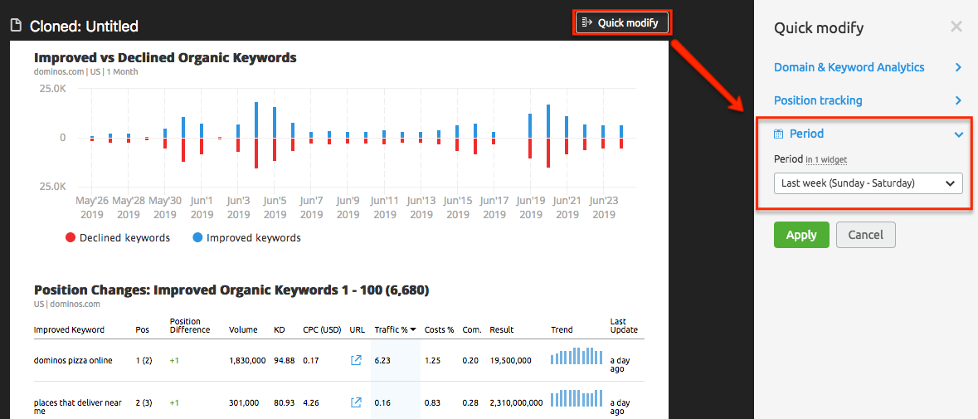Click the Improved Keyword column header

click(x=69, y=330)
